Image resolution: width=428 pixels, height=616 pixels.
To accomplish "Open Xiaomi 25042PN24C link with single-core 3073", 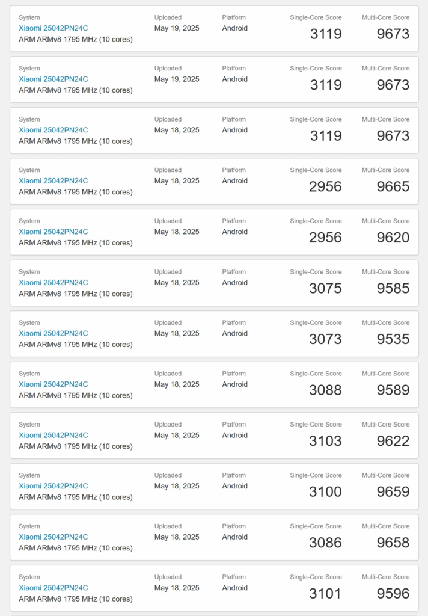I will pyautogui.click(x=53, y=333).
